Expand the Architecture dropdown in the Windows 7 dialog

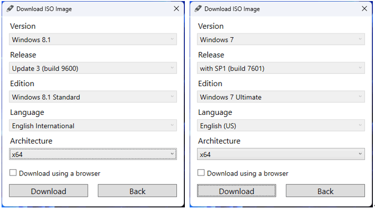coord(281,154)
